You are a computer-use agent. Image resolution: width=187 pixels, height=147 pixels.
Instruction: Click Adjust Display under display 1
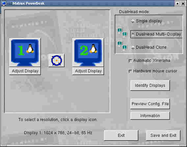tap(25, 71)
